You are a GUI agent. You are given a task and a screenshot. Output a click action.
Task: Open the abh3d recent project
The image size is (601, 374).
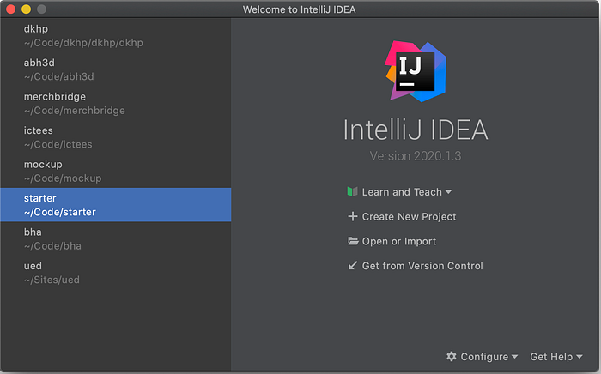(116, 69)
